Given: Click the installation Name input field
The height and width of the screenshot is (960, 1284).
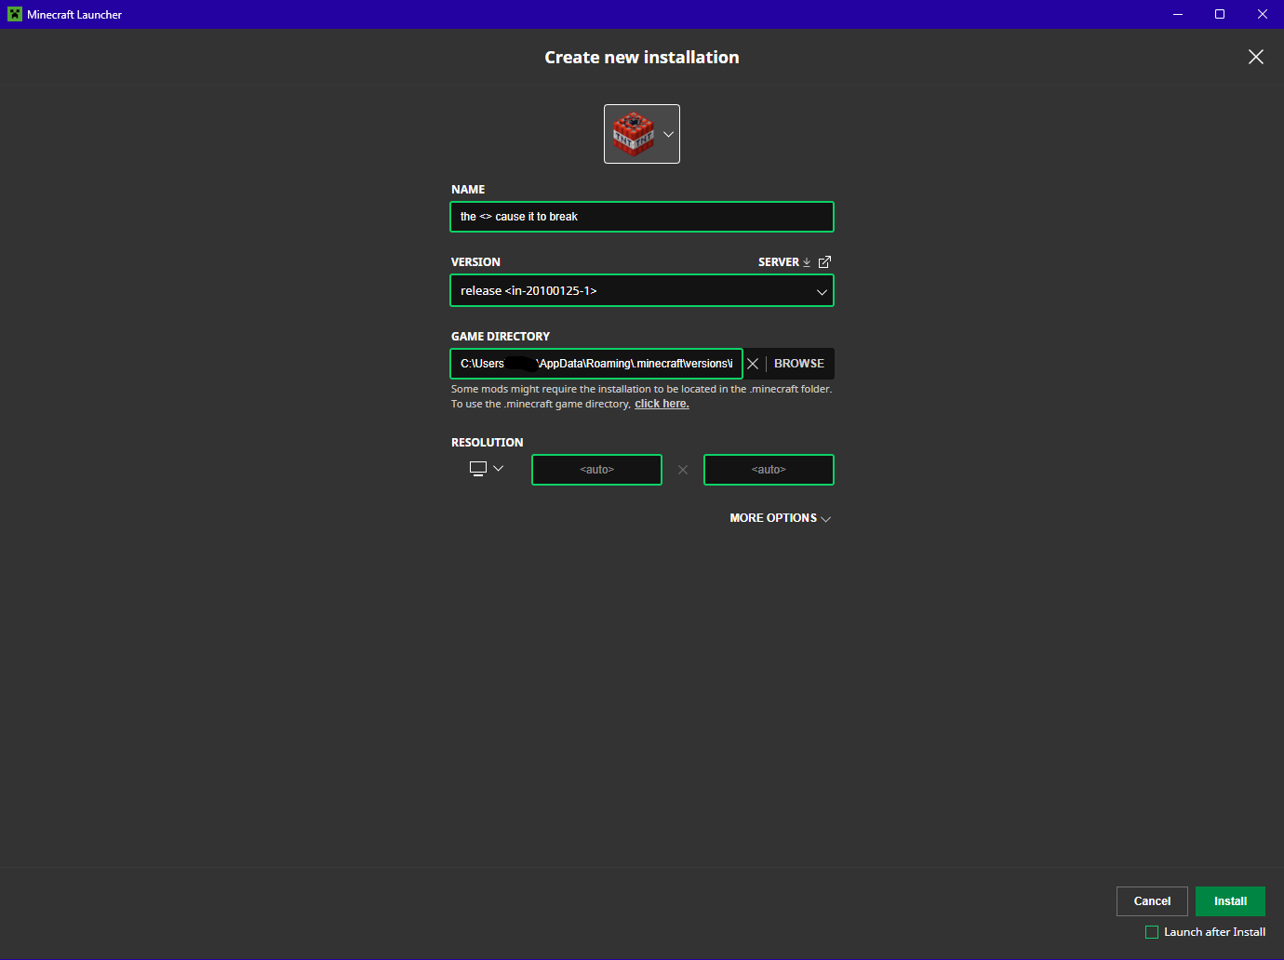Looking at the screenshot, I should pyautogui.click(x=642, y=217).
